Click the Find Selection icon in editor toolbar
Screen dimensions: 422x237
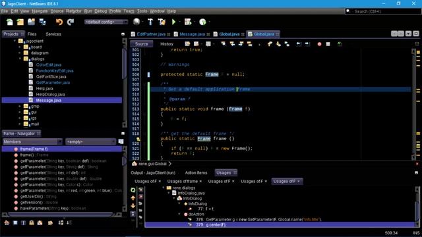[224, 44]
